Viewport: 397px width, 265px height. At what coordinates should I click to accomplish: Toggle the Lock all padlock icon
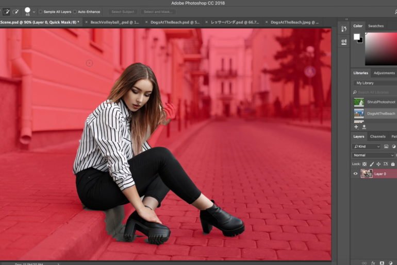393,164
